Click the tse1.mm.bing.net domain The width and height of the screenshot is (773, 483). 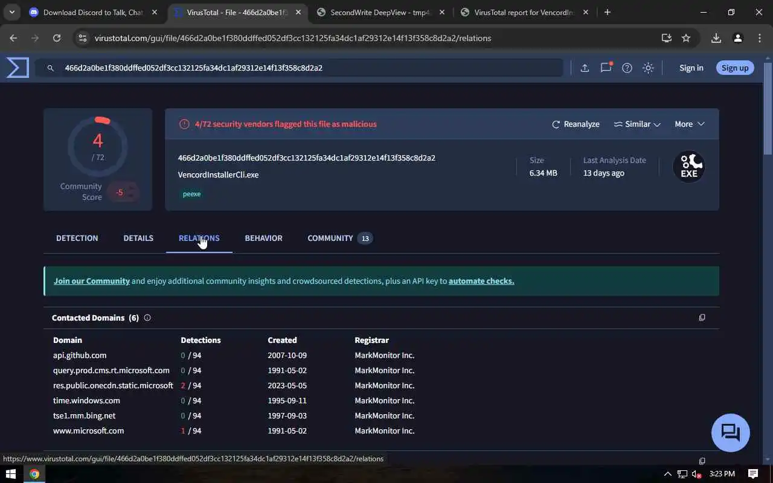coord(84,415)
